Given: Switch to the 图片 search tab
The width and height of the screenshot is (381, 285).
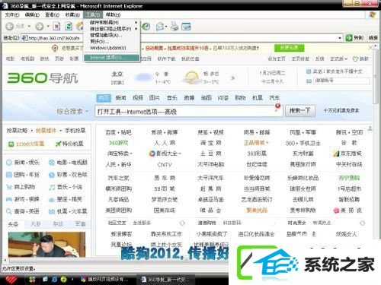Looking at the screenshot, I should [x=155, y=98].
